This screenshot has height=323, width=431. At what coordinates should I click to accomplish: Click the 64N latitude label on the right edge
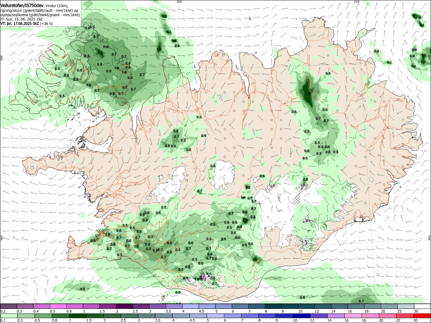click(x=429, y=238)
